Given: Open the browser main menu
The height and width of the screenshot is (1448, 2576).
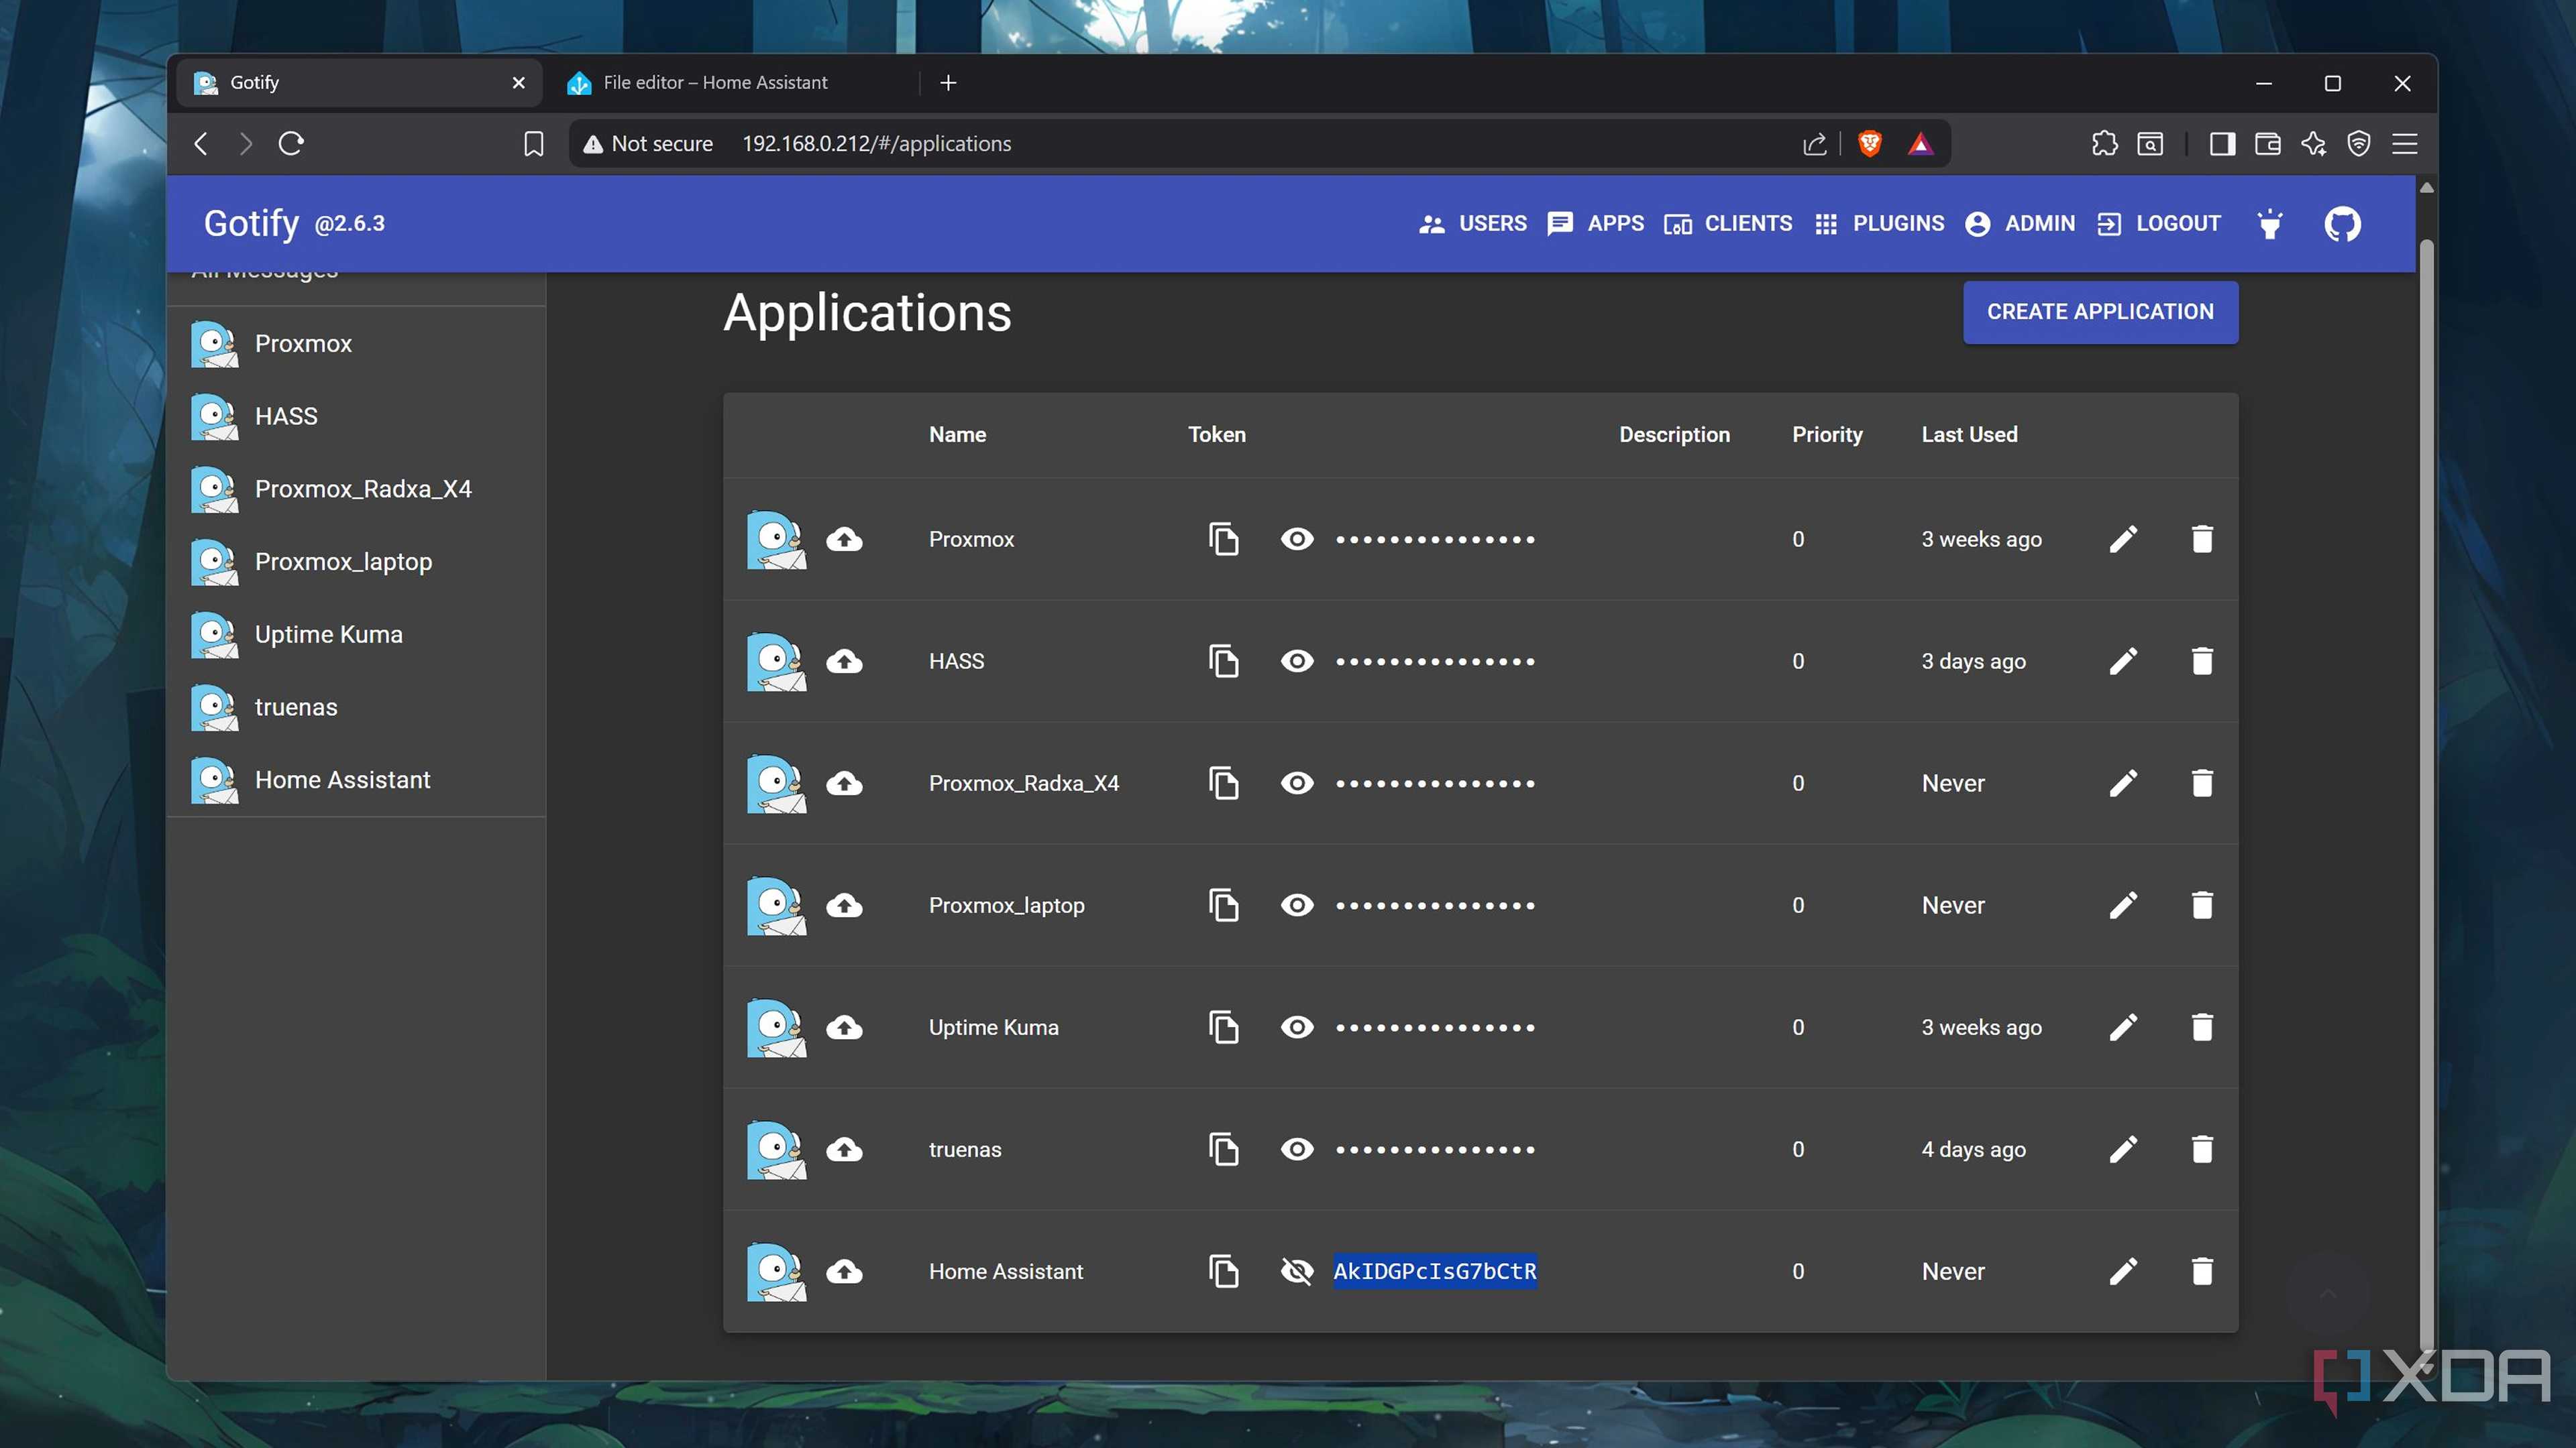Looking at the screenshot, I should point(2405,144).
